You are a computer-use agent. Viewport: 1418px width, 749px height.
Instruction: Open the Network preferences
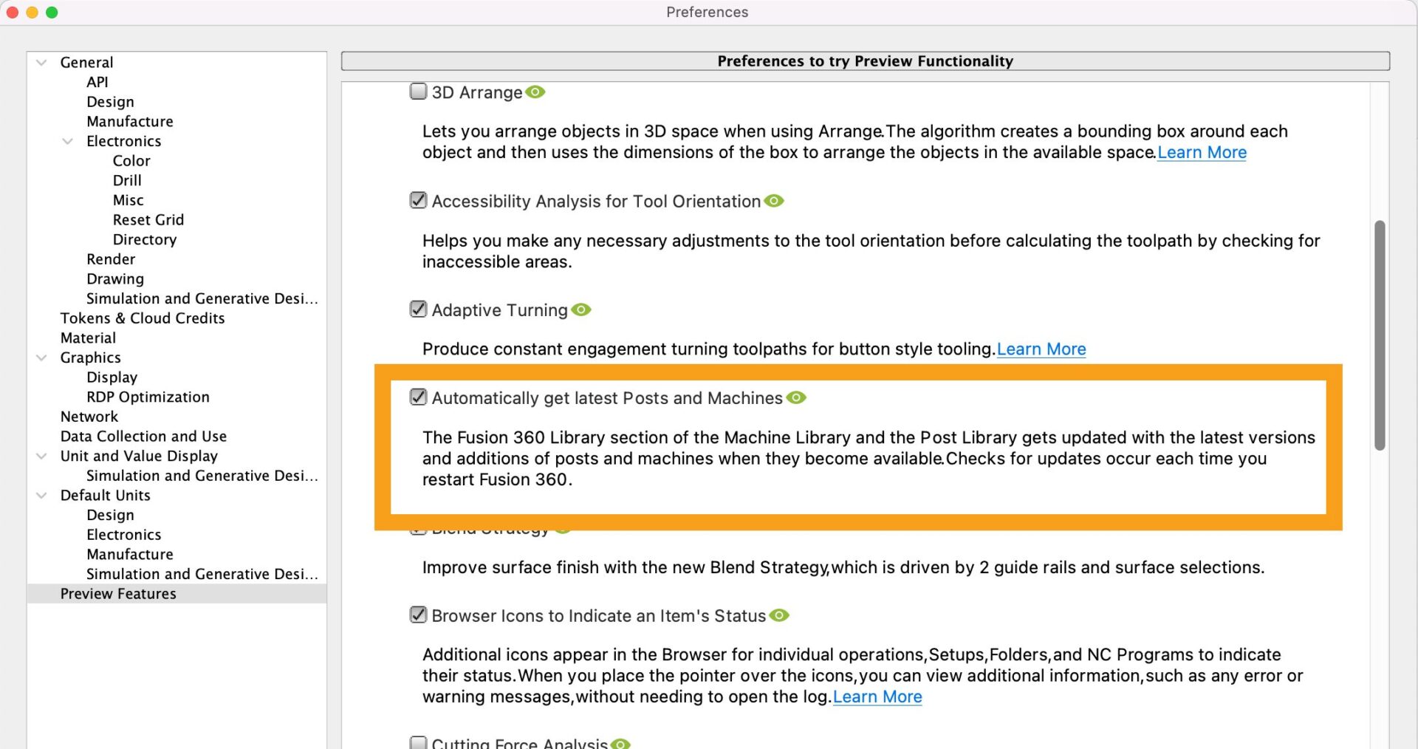pyautogui.click(x=89, y=417)
